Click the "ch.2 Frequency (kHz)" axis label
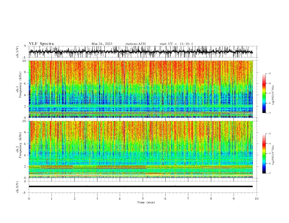The image size is (289, 223). tap(19, 145)
